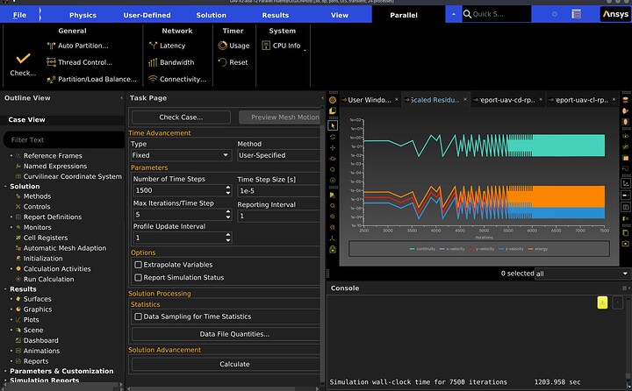Screen dimensions: 632x391
Task: Show CPU Info
Action: pyautogui.click(x=282, y=46)
